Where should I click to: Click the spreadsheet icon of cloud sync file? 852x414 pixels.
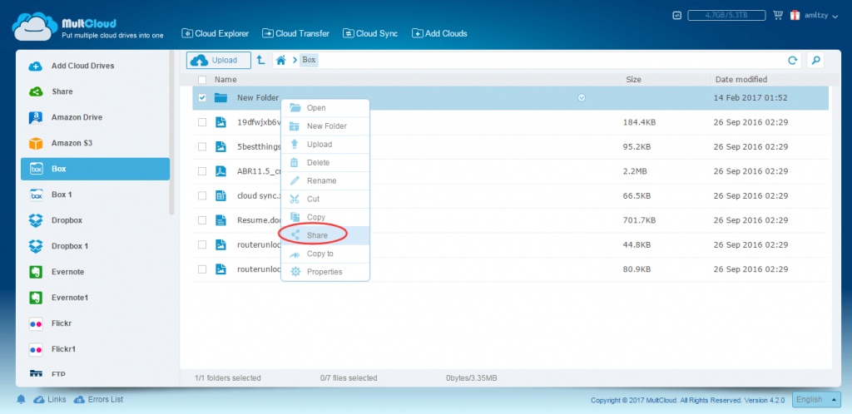coord(220,195)
